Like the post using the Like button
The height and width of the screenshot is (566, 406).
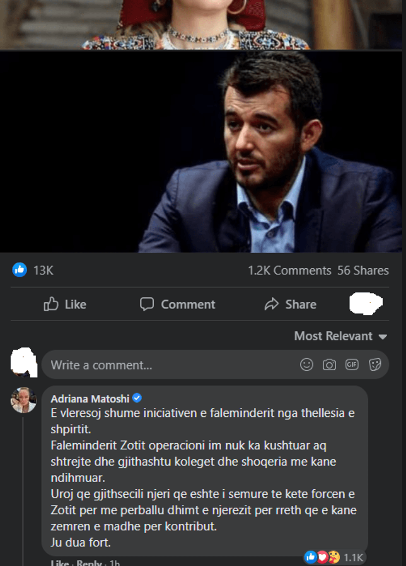tap(65, 304)
